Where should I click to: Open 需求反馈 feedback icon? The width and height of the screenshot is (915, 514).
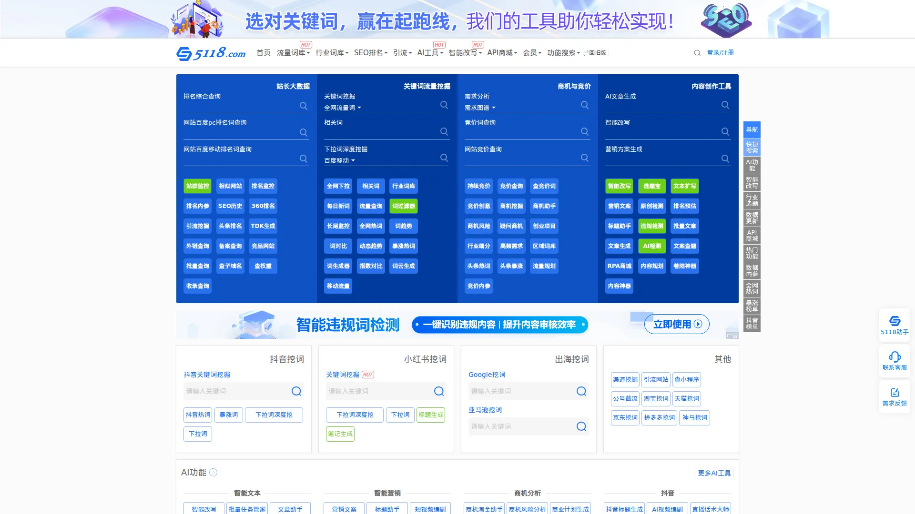[x=895, y=396]
